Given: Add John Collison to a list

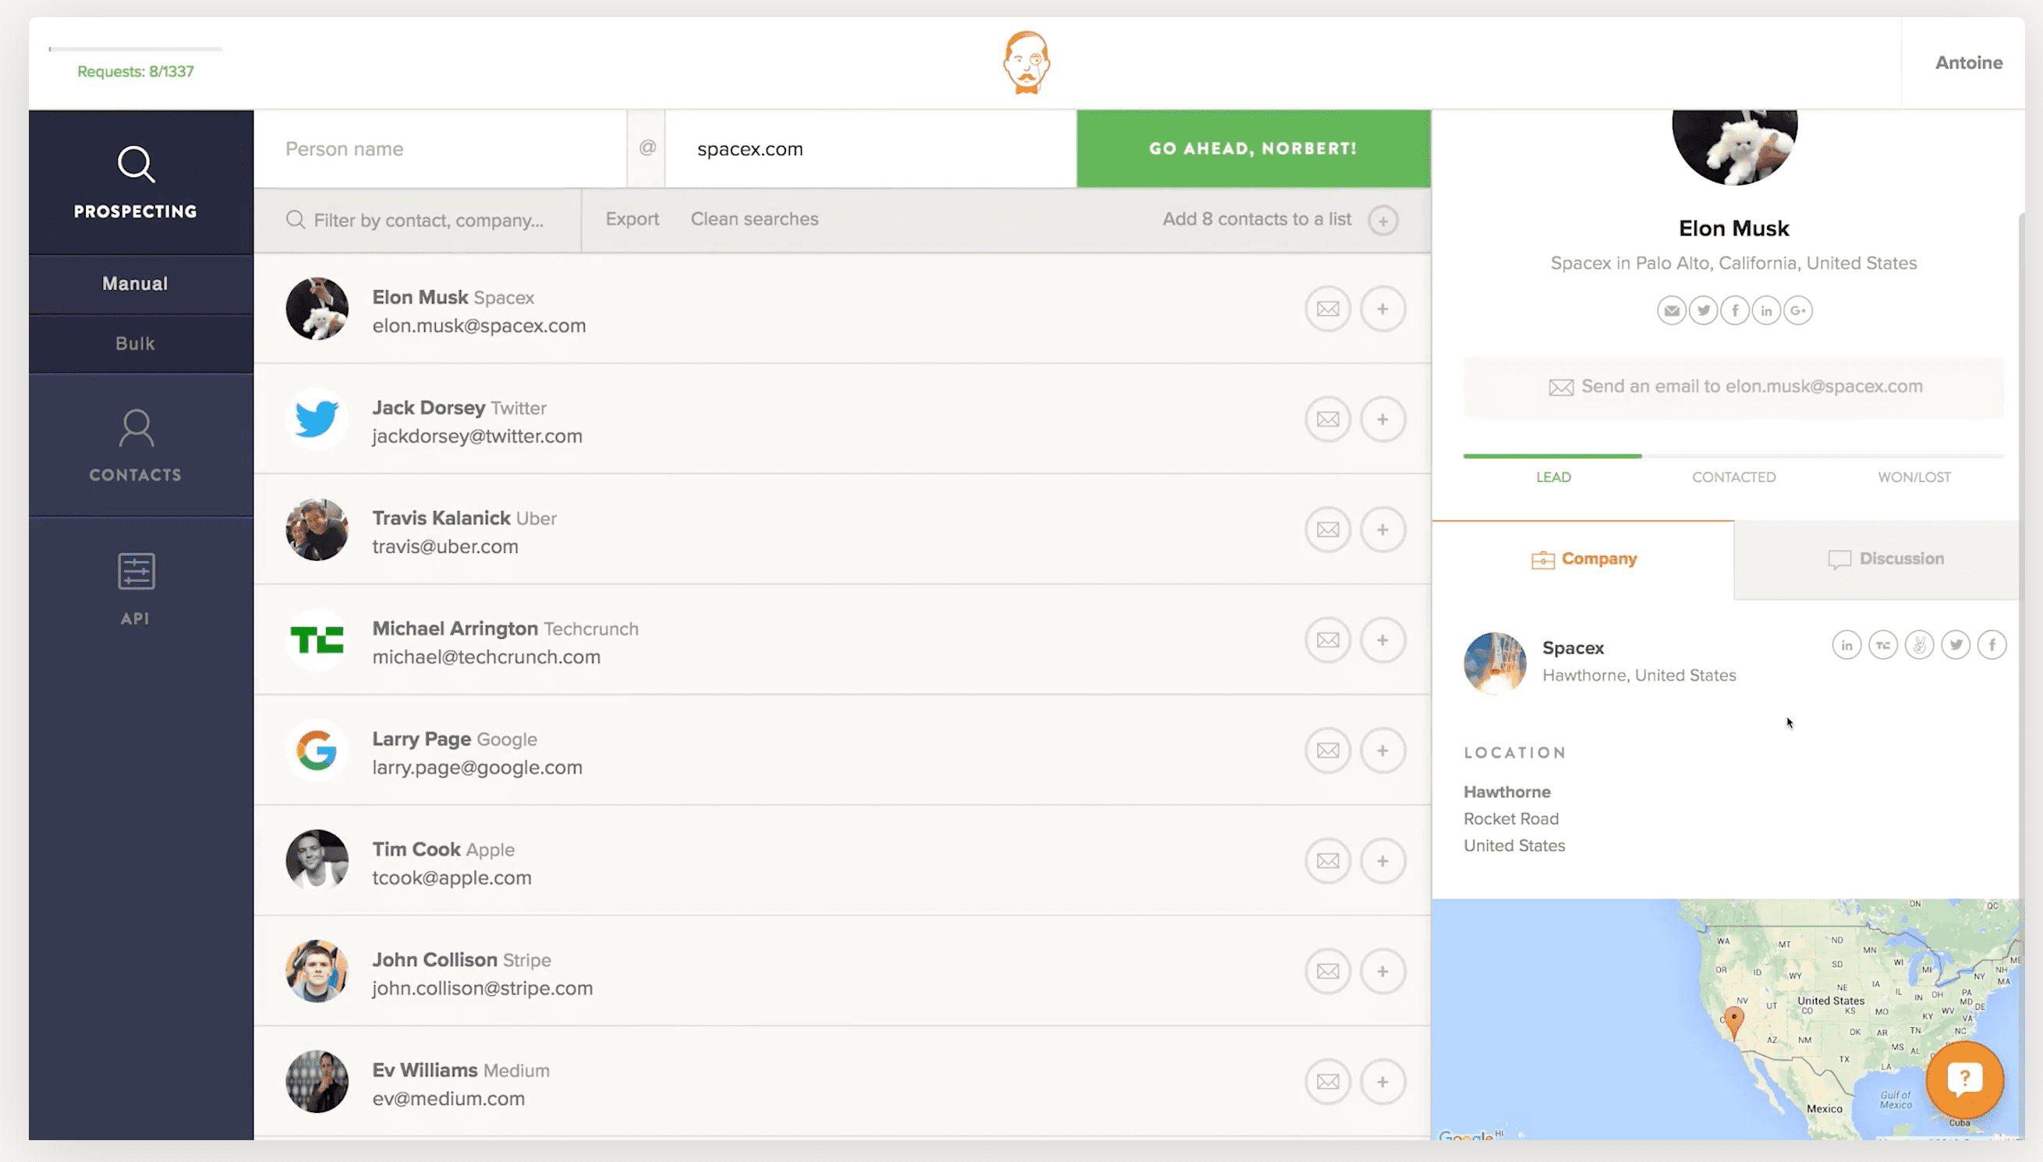Looking at the screenshot, I should [x=1383, y=971].
